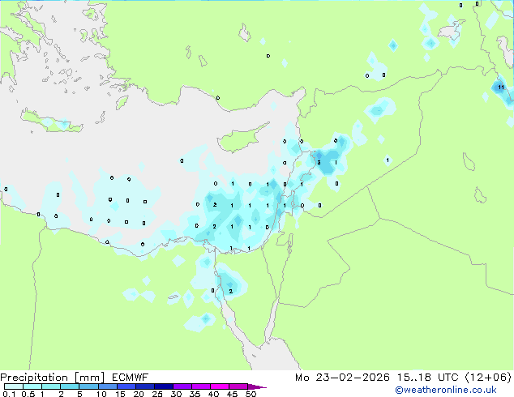Click the 'Mo' weekday label
Image resolution: width=514 pixels, height=397 pixels.
tap(302, 378)
